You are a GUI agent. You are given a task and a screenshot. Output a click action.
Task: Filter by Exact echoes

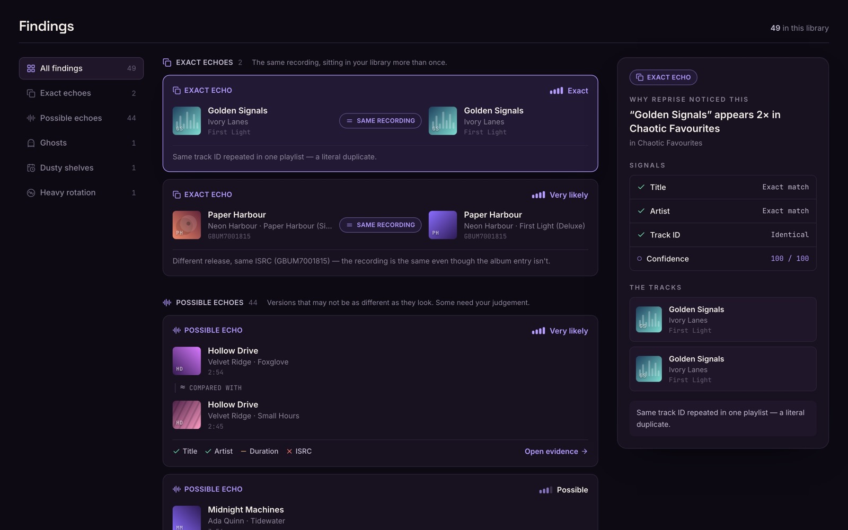81,93
